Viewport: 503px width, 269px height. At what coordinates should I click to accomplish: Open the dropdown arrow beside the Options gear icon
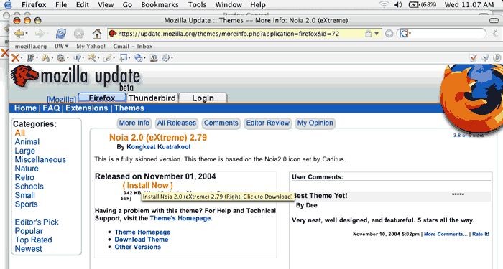point(172,58)
